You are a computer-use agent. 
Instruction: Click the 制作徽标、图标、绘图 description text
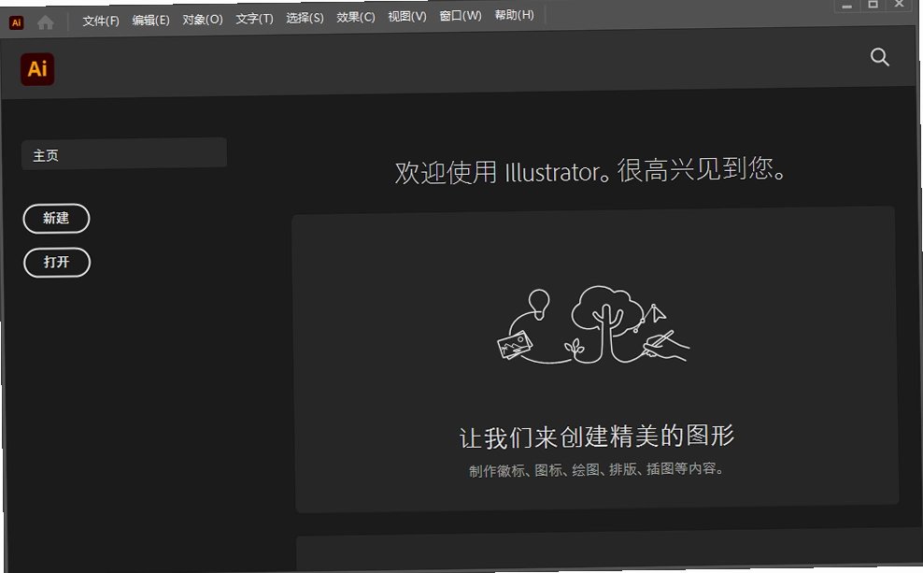(596, 469)
